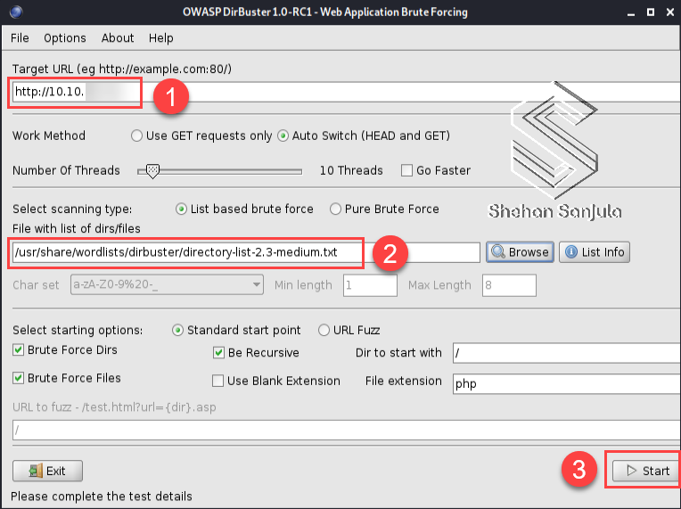Enable Use Blank Extension checkbox
The width and height of the screenshot is (681, 509).
coord(217,381)
